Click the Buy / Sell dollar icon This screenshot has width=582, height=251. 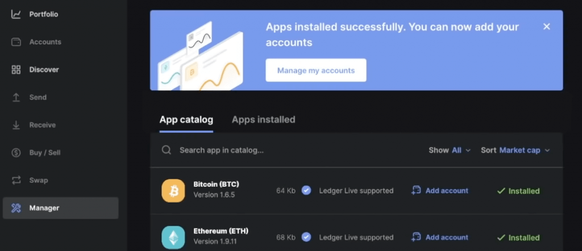point(16,153)
